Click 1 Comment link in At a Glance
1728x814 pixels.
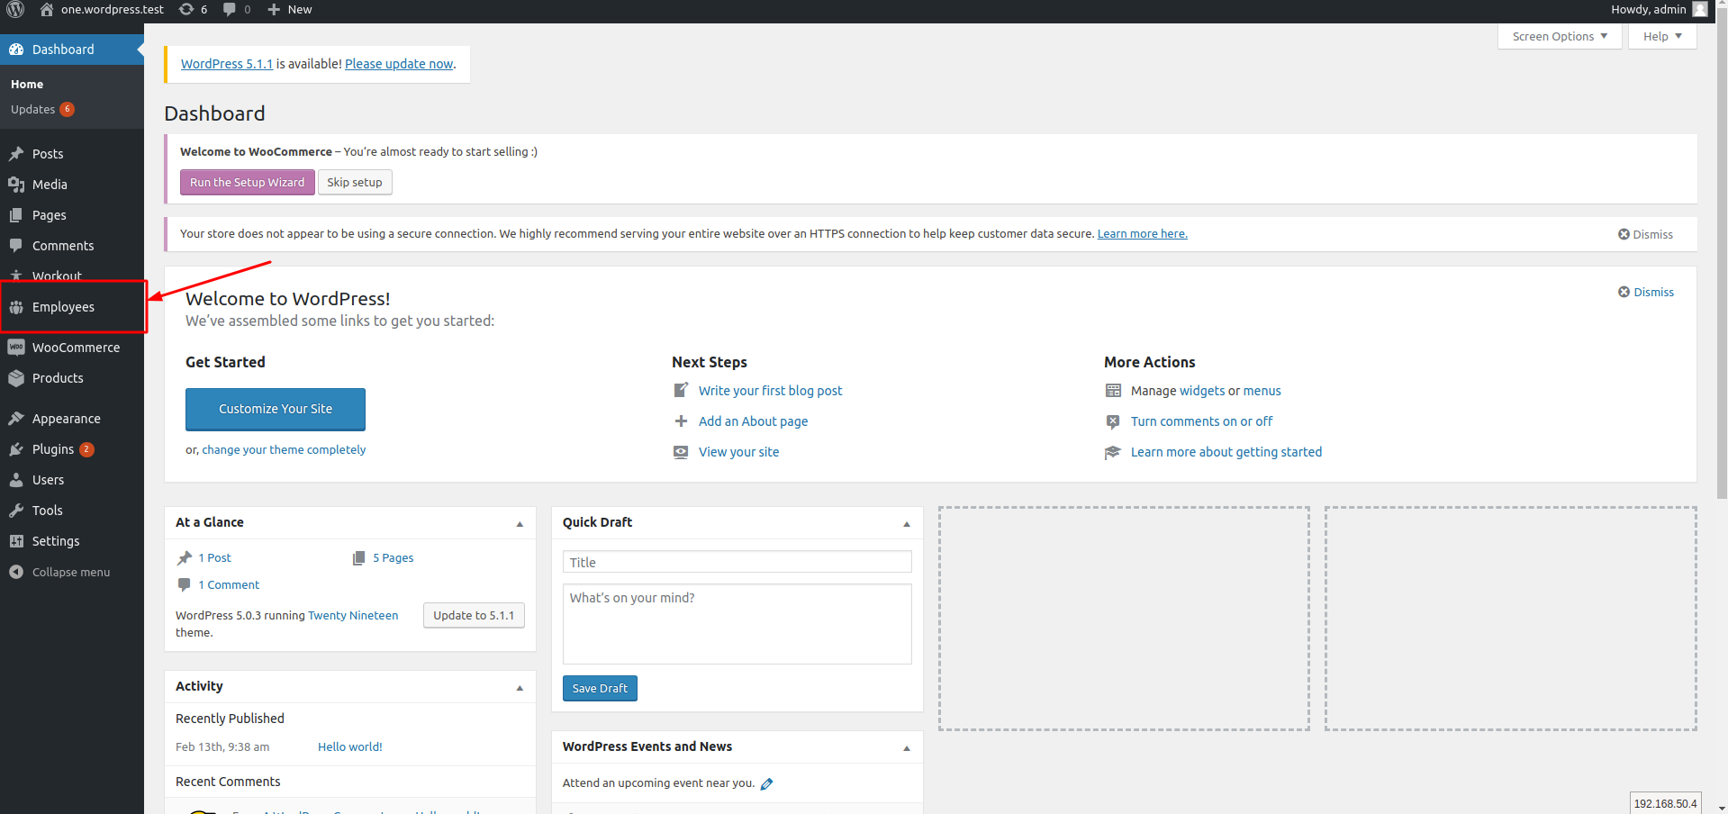coord(229,585)
